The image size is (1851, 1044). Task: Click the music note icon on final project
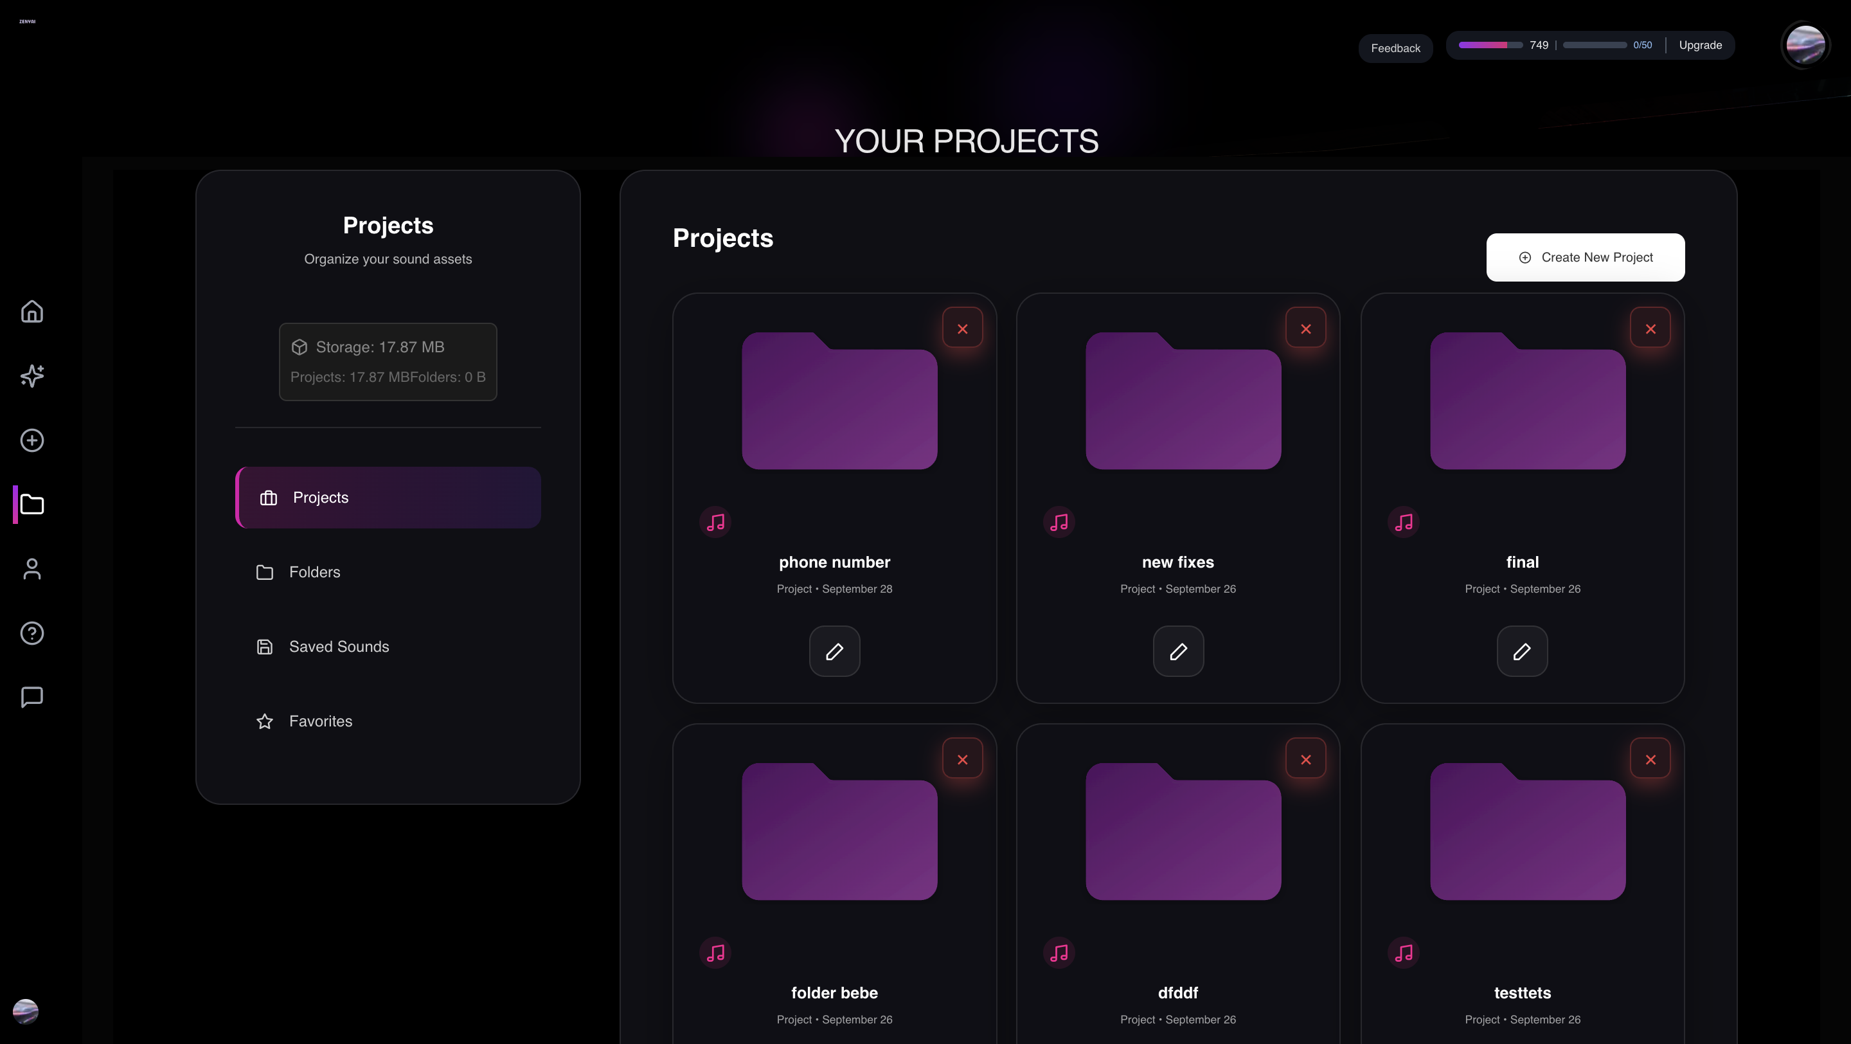(x=1403, y=523)
